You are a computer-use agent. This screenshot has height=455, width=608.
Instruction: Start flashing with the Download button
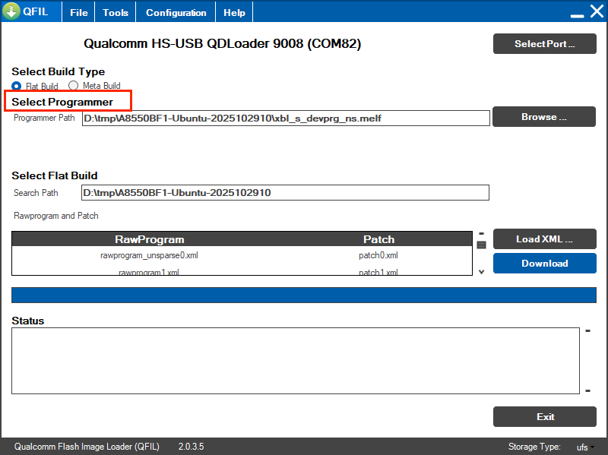[x=544, y=264]
